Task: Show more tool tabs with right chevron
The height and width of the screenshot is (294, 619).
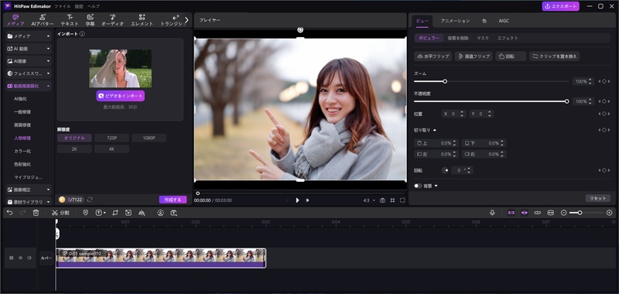Action: point(186,20)
